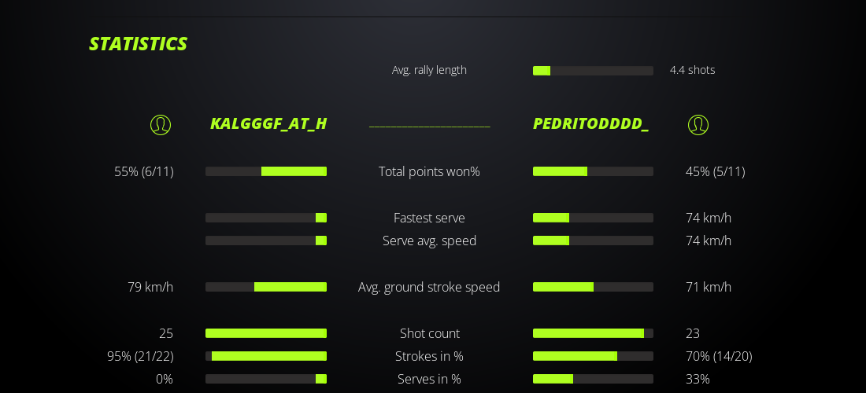Click PEDRITODDDD_'s Shot count bar
This screenshot has height=393, width=866.
[x=593, y=333]
